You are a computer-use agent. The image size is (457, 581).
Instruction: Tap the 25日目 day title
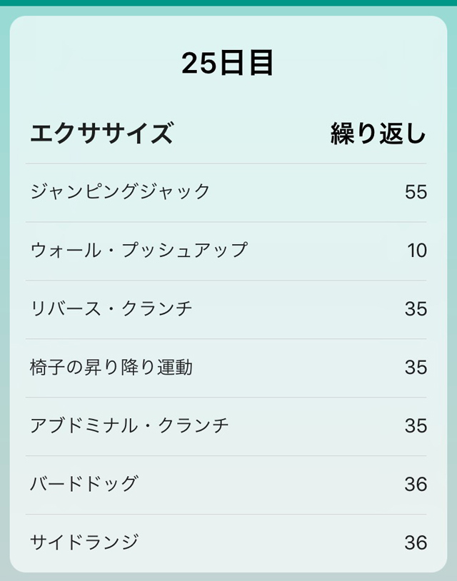[228, 64]
